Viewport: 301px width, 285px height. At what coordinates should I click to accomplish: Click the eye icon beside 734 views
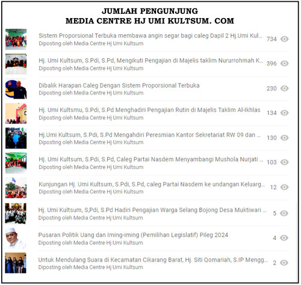284,39
